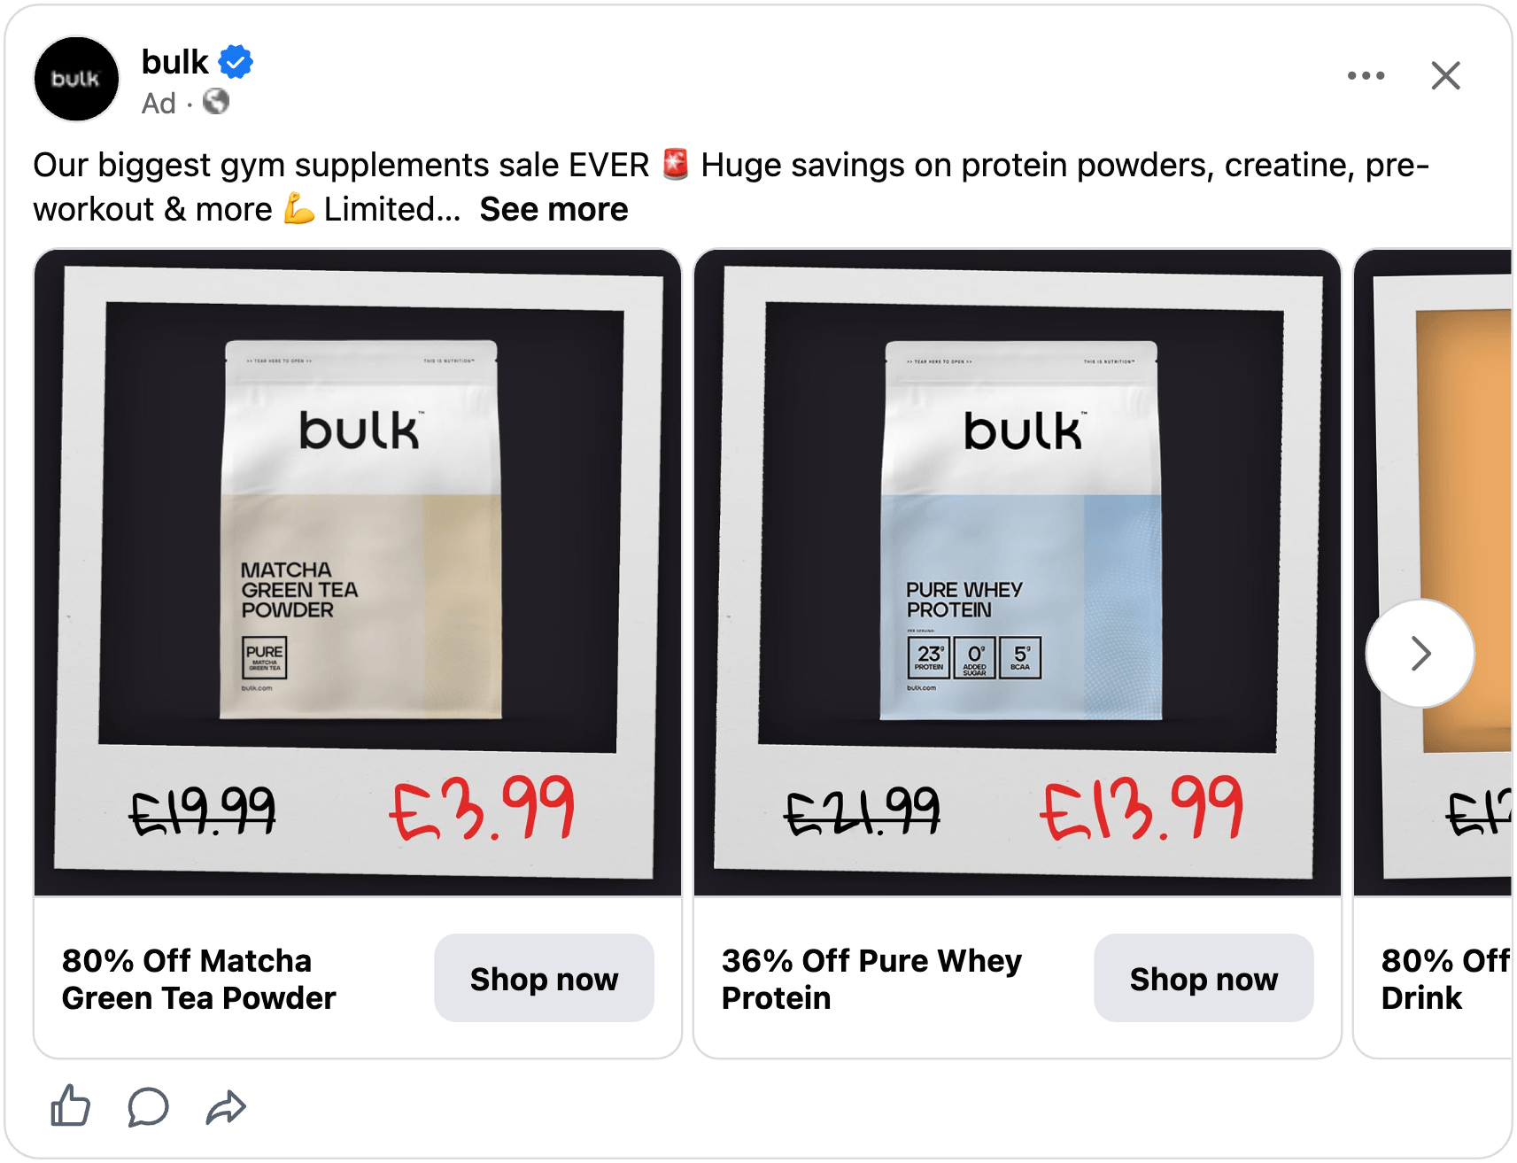Open the bulk round profile picture
The image size is (1517, 1163).
[76, 78]
